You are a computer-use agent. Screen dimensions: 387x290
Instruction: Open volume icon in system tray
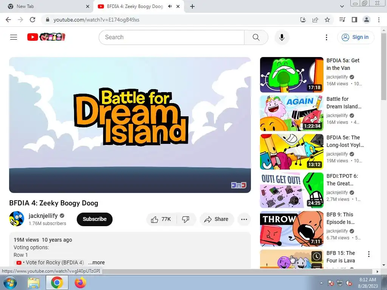click(x=349, y=283)
